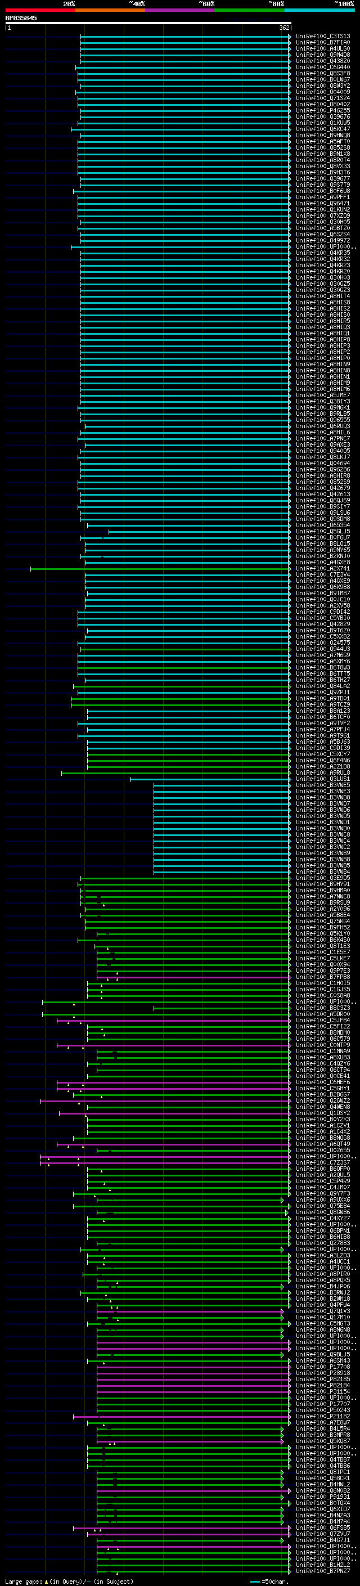
Task: Click the query end position 362
Action: (x=284, y=28)
